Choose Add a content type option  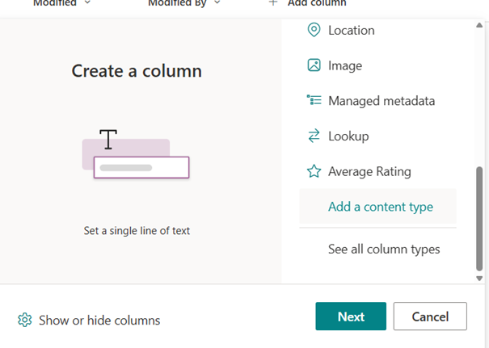tap(380, 207)
